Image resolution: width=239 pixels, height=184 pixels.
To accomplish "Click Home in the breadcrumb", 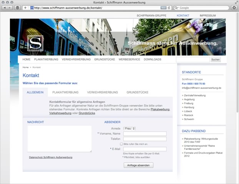I will click(25, 67).
